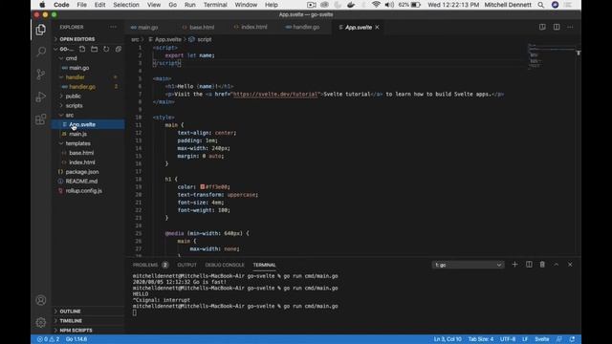Collapse the src folder
The image size is (612, 344).
tap(70, 115)
